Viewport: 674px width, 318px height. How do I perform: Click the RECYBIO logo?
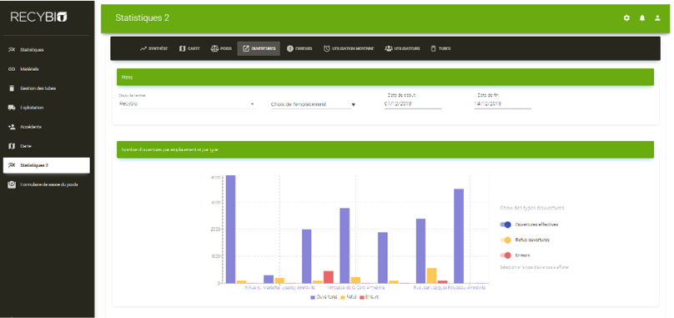click(x=39, y=18)
